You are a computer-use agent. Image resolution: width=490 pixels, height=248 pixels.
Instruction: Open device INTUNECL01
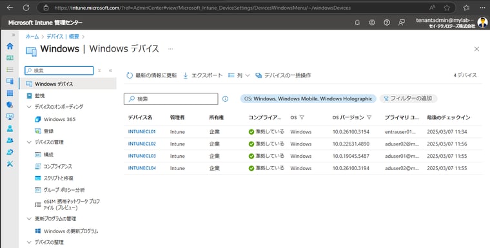coord(142,132)
